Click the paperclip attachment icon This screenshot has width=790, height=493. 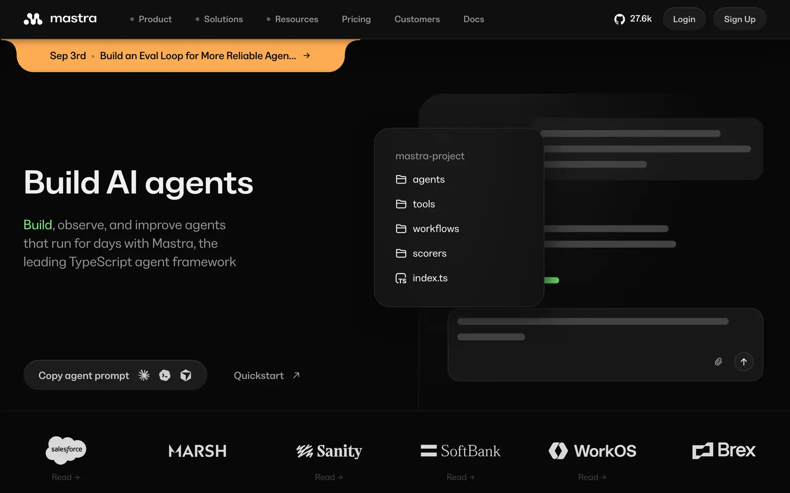718,362
